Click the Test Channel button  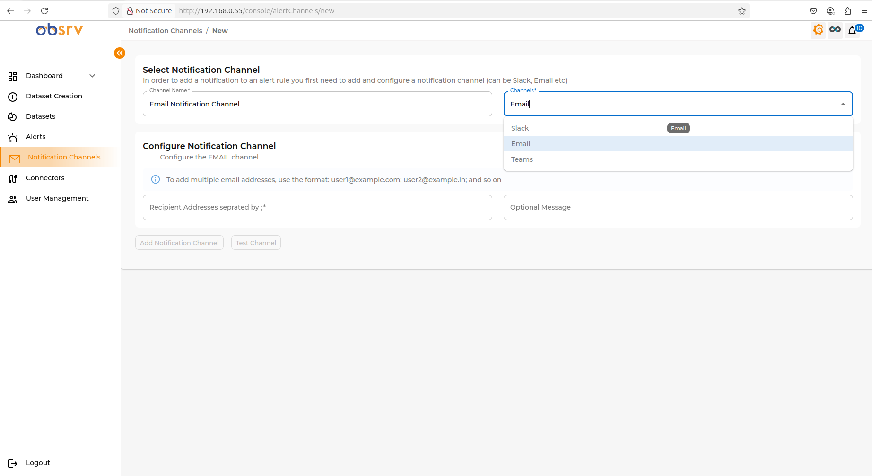pyautogui.click(x=256, y=243)
